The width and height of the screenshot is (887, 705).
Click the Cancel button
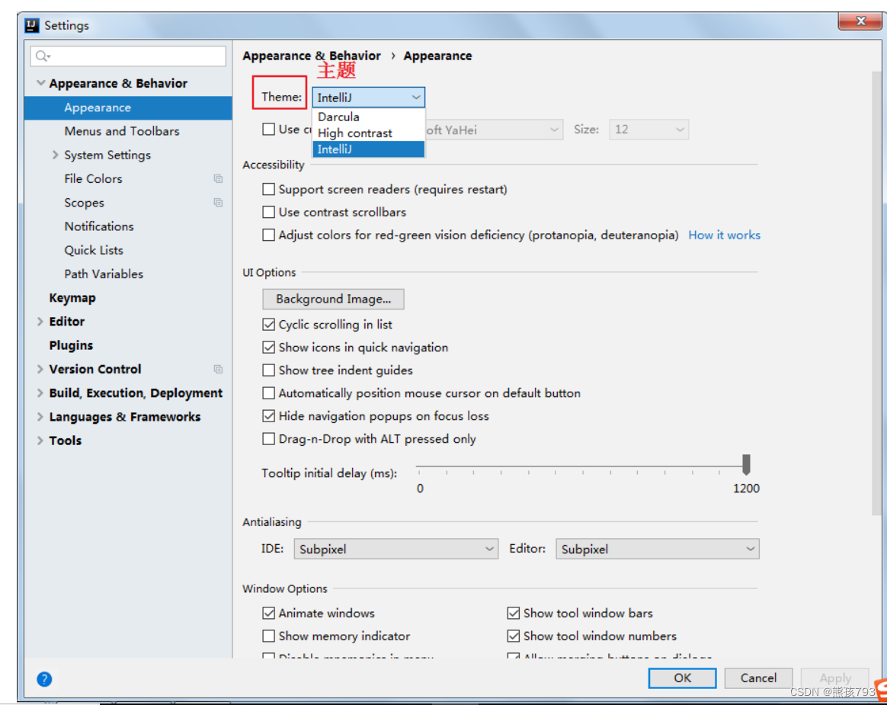coord(758,678)
